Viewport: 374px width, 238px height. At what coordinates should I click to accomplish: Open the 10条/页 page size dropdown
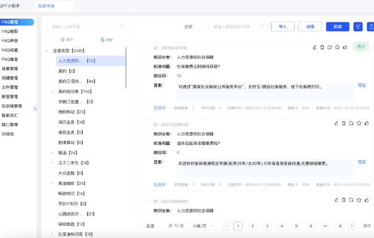pos(199,226)
